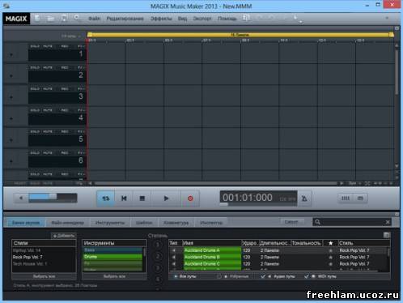Open the Редактирование menu
The height and width of the screenshot is (303, 403).
pos(125,19)
